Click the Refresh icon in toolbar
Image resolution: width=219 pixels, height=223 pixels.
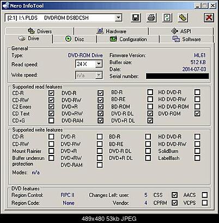click(x=167, y=18)
